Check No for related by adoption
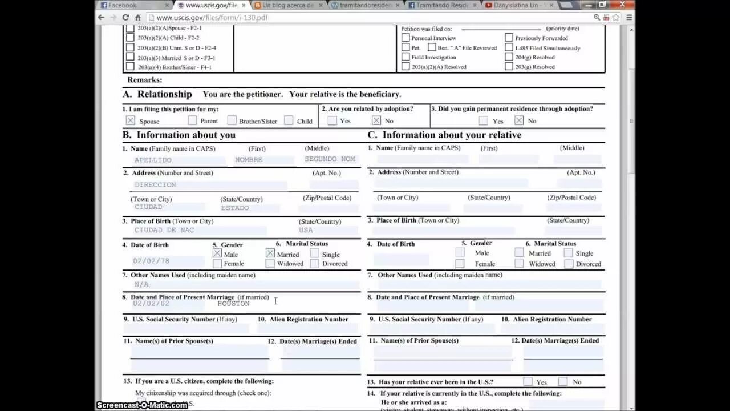This screenshot has height=411, width=730. point(376,120)
